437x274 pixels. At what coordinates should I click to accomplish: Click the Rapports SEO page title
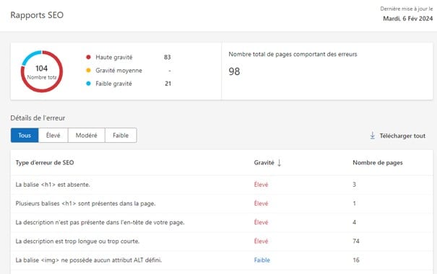pos(37,15)
